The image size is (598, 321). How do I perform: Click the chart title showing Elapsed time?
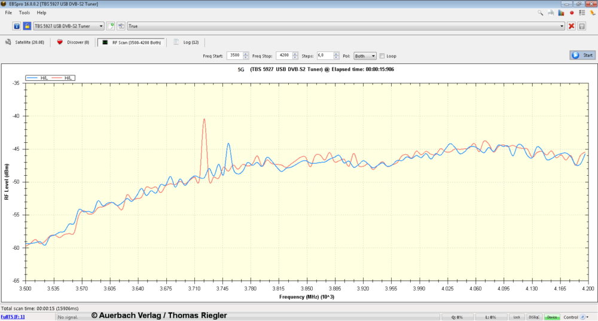pyautogui.click(x=316, y=69)
